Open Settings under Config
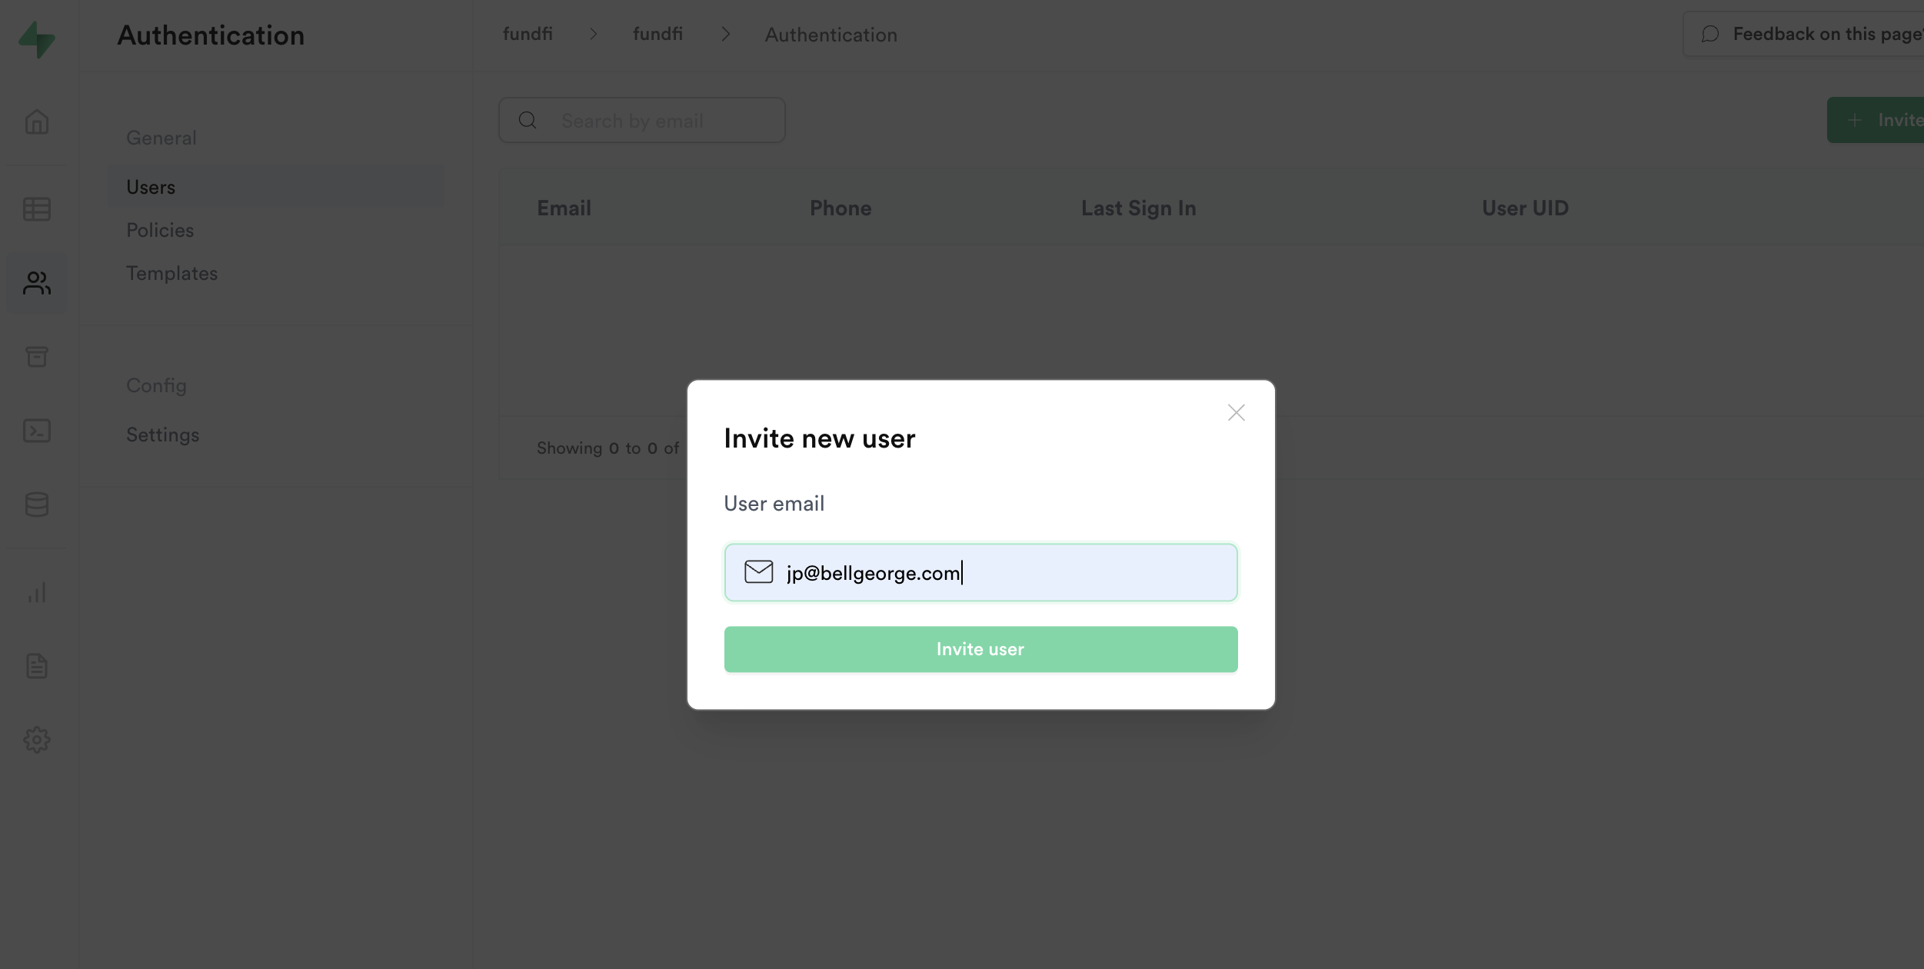The image size is (1924, 969). coord(162,434)
